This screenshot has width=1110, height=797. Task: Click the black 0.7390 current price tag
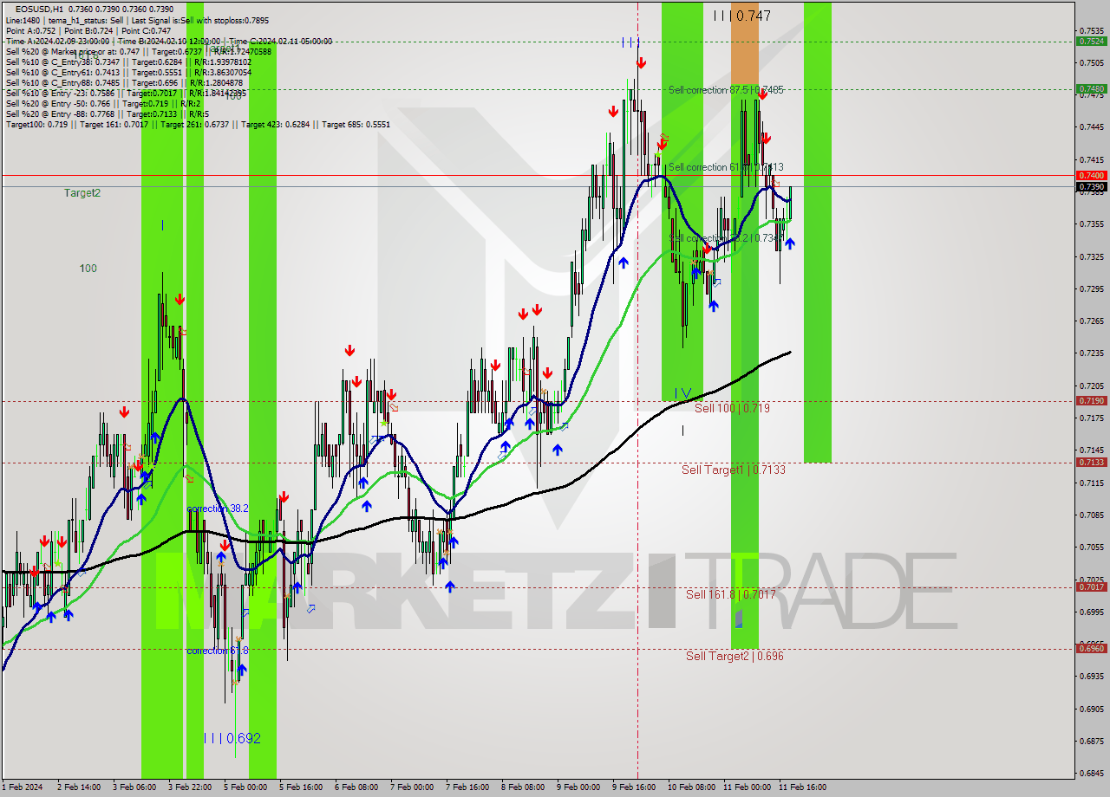(1091, 186)
